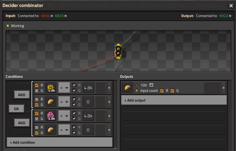The height and width of the screenshot is (151, 236).
Task: Select the pink signal icon in third condition
Action: pyautogui.click(x=51, y=116)
